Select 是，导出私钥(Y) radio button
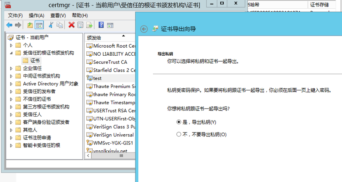The width and height of the screenshot is (342, 182). point(178,122)
